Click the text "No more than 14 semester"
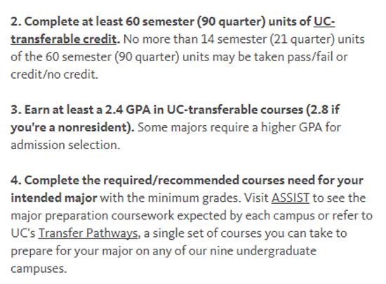 point(195,39)
